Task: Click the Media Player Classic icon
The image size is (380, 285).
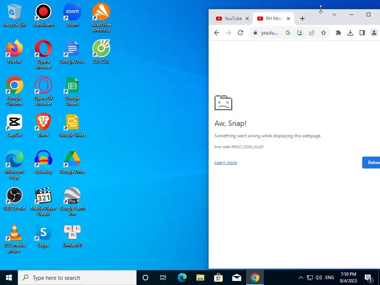Action: tap(43, 202)
